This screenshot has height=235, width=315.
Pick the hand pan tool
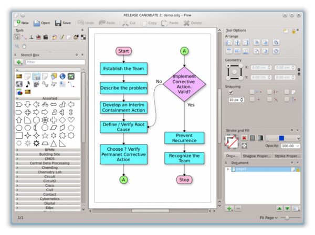24,47
